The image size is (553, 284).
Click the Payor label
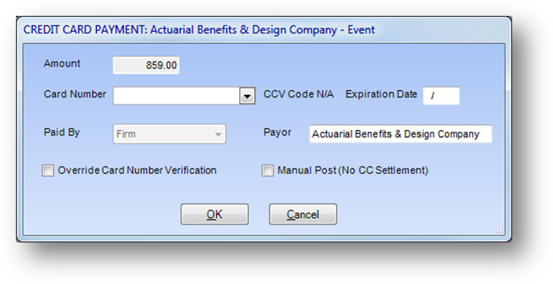278,132
